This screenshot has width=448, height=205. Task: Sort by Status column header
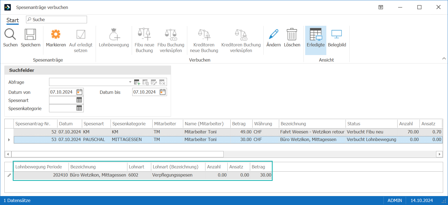pyautogui.click(x=371, y=124)
